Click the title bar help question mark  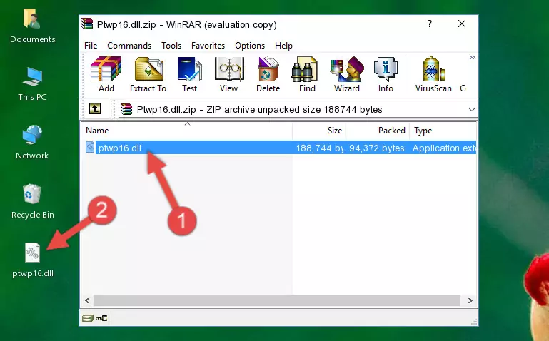pyautogui.click(x=430, y=24)
